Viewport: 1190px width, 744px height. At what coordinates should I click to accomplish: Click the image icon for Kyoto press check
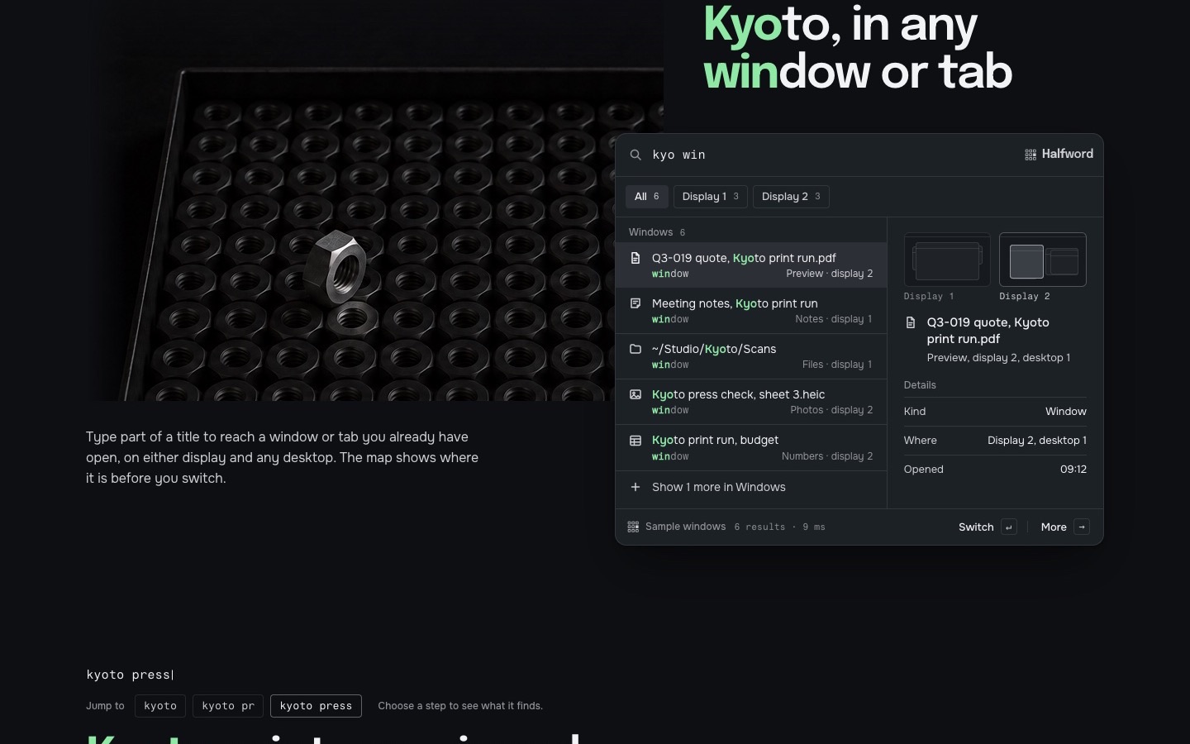click(x=635, y=394)
